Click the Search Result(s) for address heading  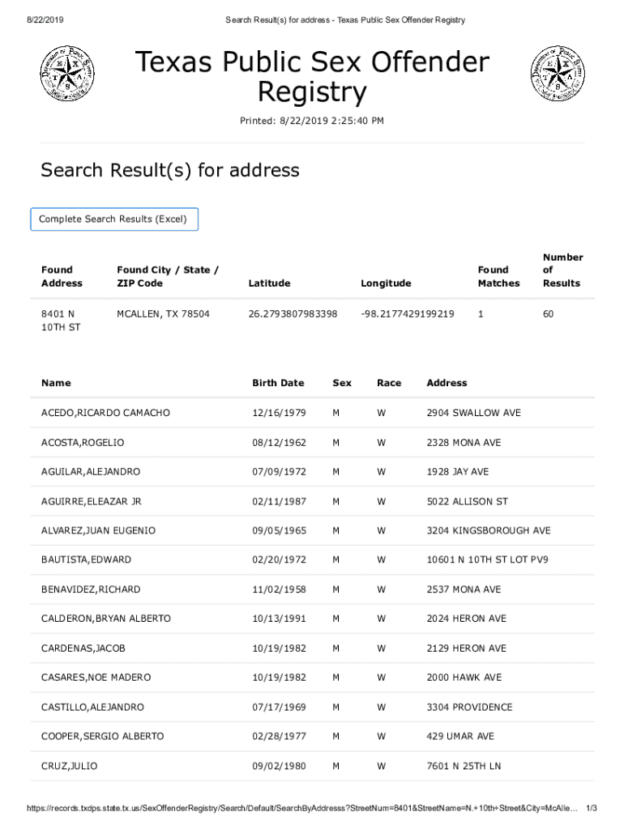click(170, 170)
